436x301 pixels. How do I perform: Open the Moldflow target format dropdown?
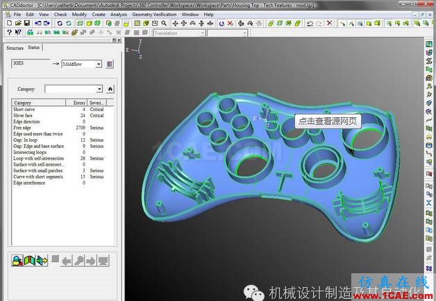coord(99,64)
